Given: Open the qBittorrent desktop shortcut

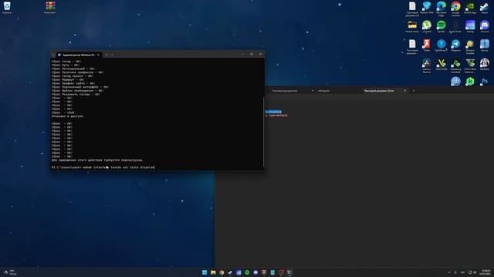Looking at the screenshot, I should click(455, 82).
